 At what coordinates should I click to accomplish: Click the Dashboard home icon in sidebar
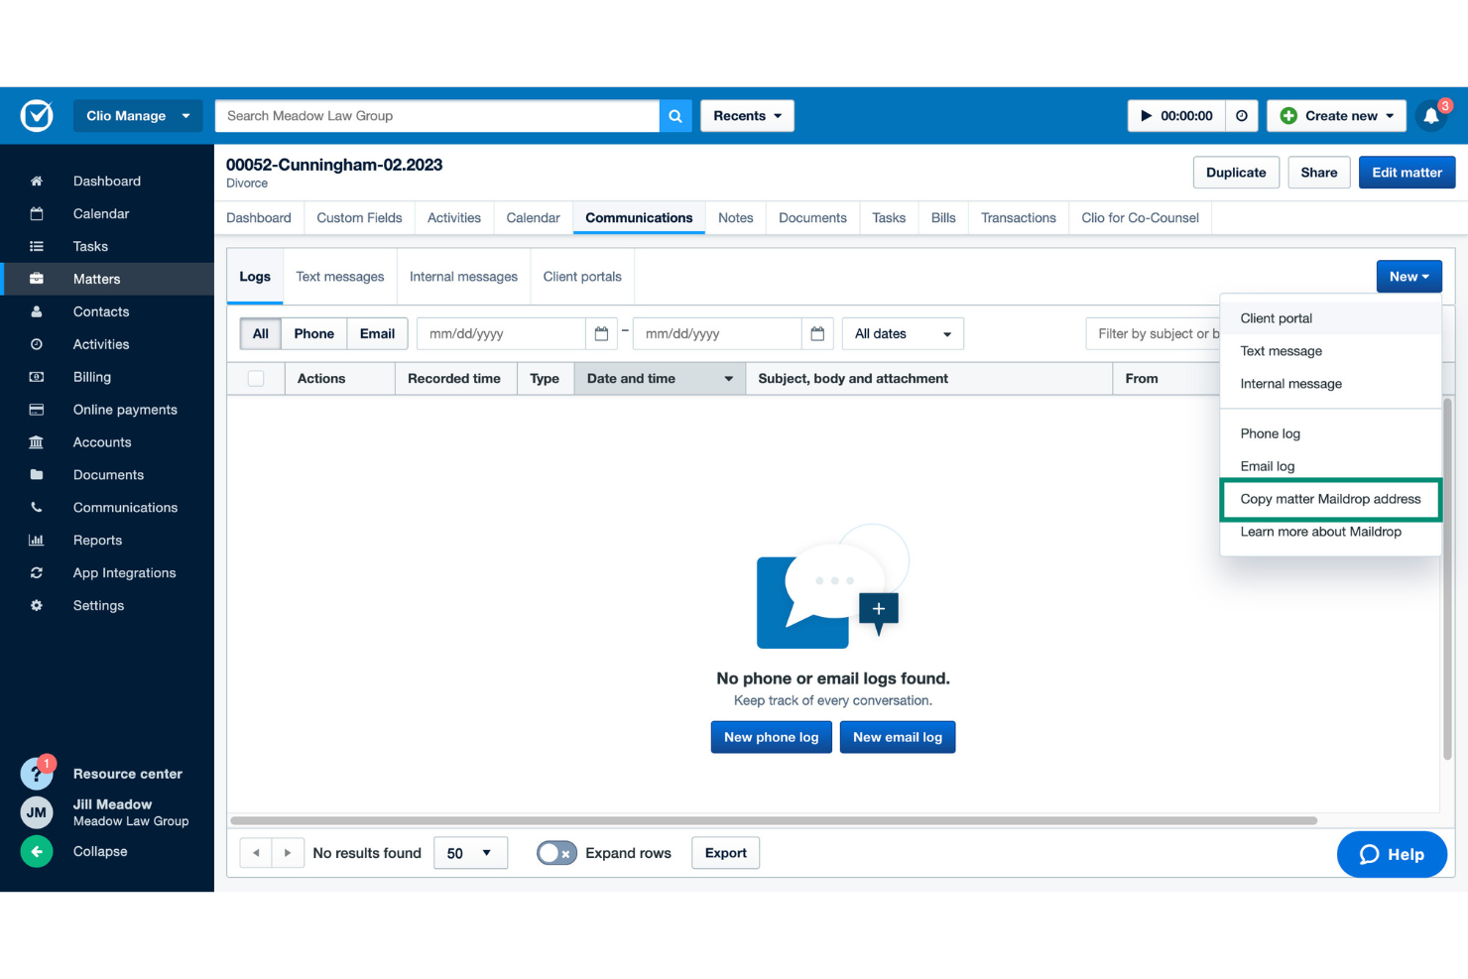pyautogui.click(x=37, y=182)
